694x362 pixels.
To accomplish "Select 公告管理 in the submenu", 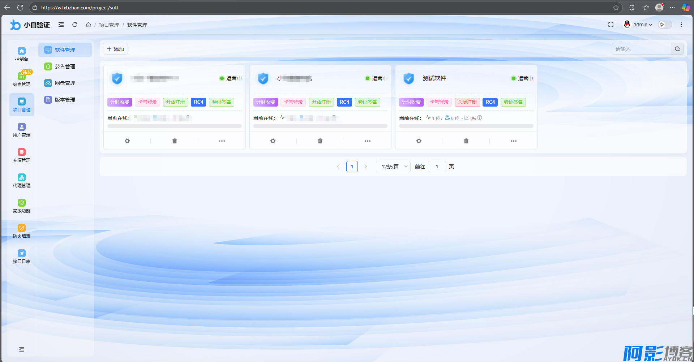I will pos(65,66).
